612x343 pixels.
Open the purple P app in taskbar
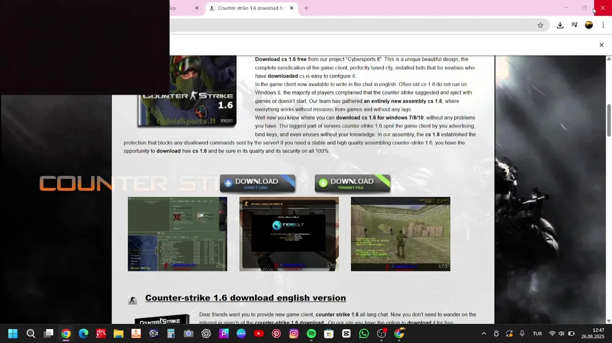224,334
